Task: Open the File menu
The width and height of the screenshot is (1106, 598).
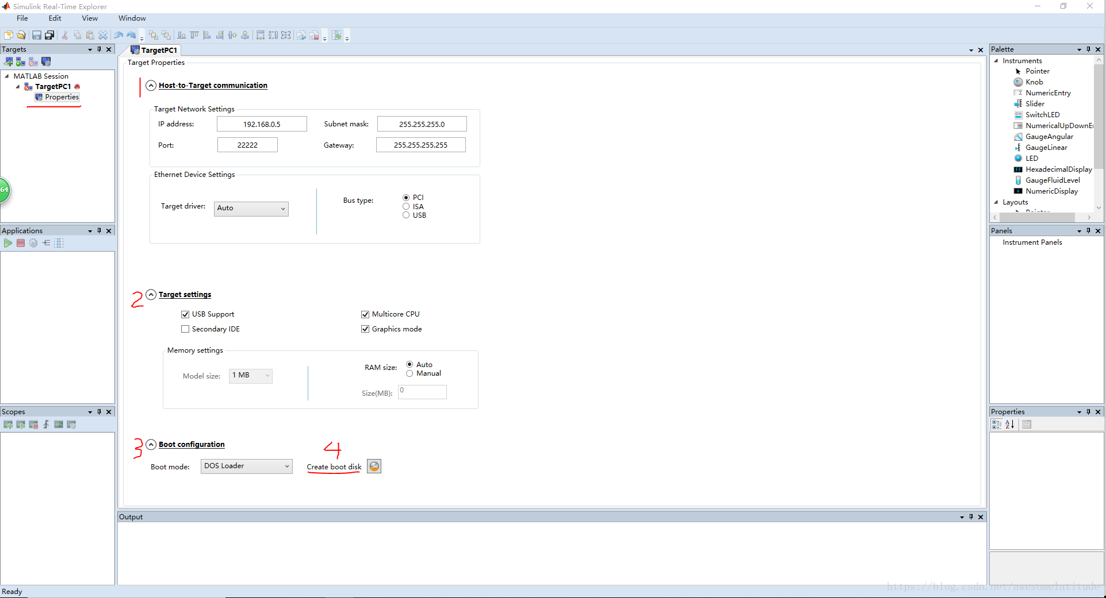Action: coord(22,18)
